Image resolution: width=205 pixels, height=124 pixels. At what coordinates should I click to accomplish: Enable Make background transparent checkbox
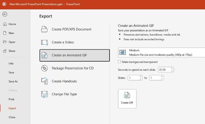119,62
